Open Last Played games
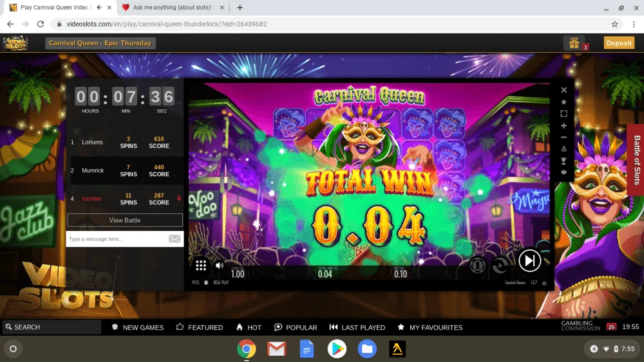Viewport: 644px width, 362px height. coord(357,327)
